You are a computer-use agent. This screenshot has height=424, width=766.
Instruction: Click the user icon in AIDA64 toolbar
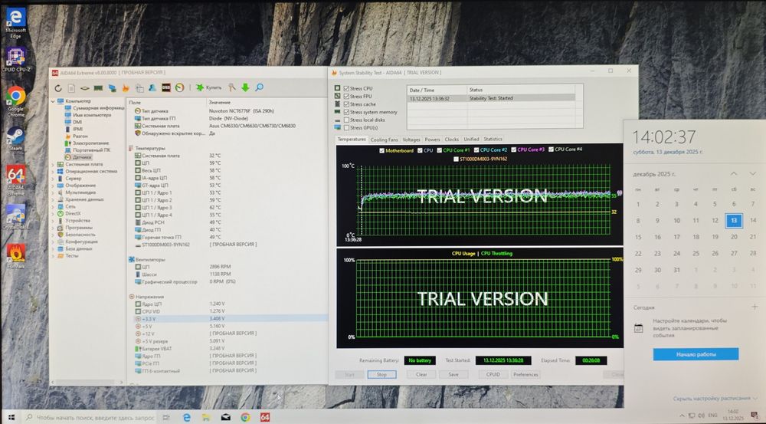(x=152, y=88)
